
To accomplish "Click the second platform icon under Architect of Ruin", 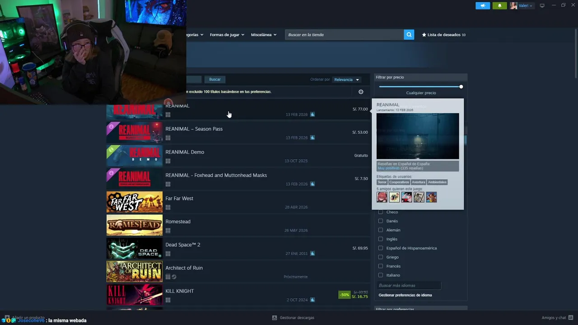I will pos(174,277).
